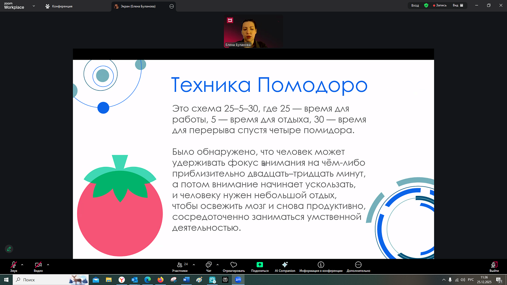507x285 pixels.
Task: Show the Участники list
Action: pyautogui.click(x=179, y=267)
